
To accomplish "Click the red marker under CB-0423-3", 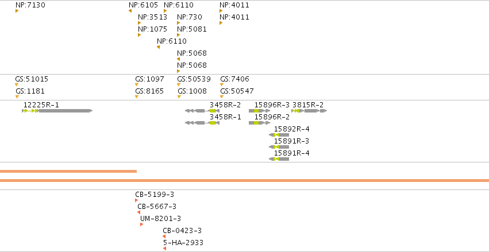I will tap(164, 237).
